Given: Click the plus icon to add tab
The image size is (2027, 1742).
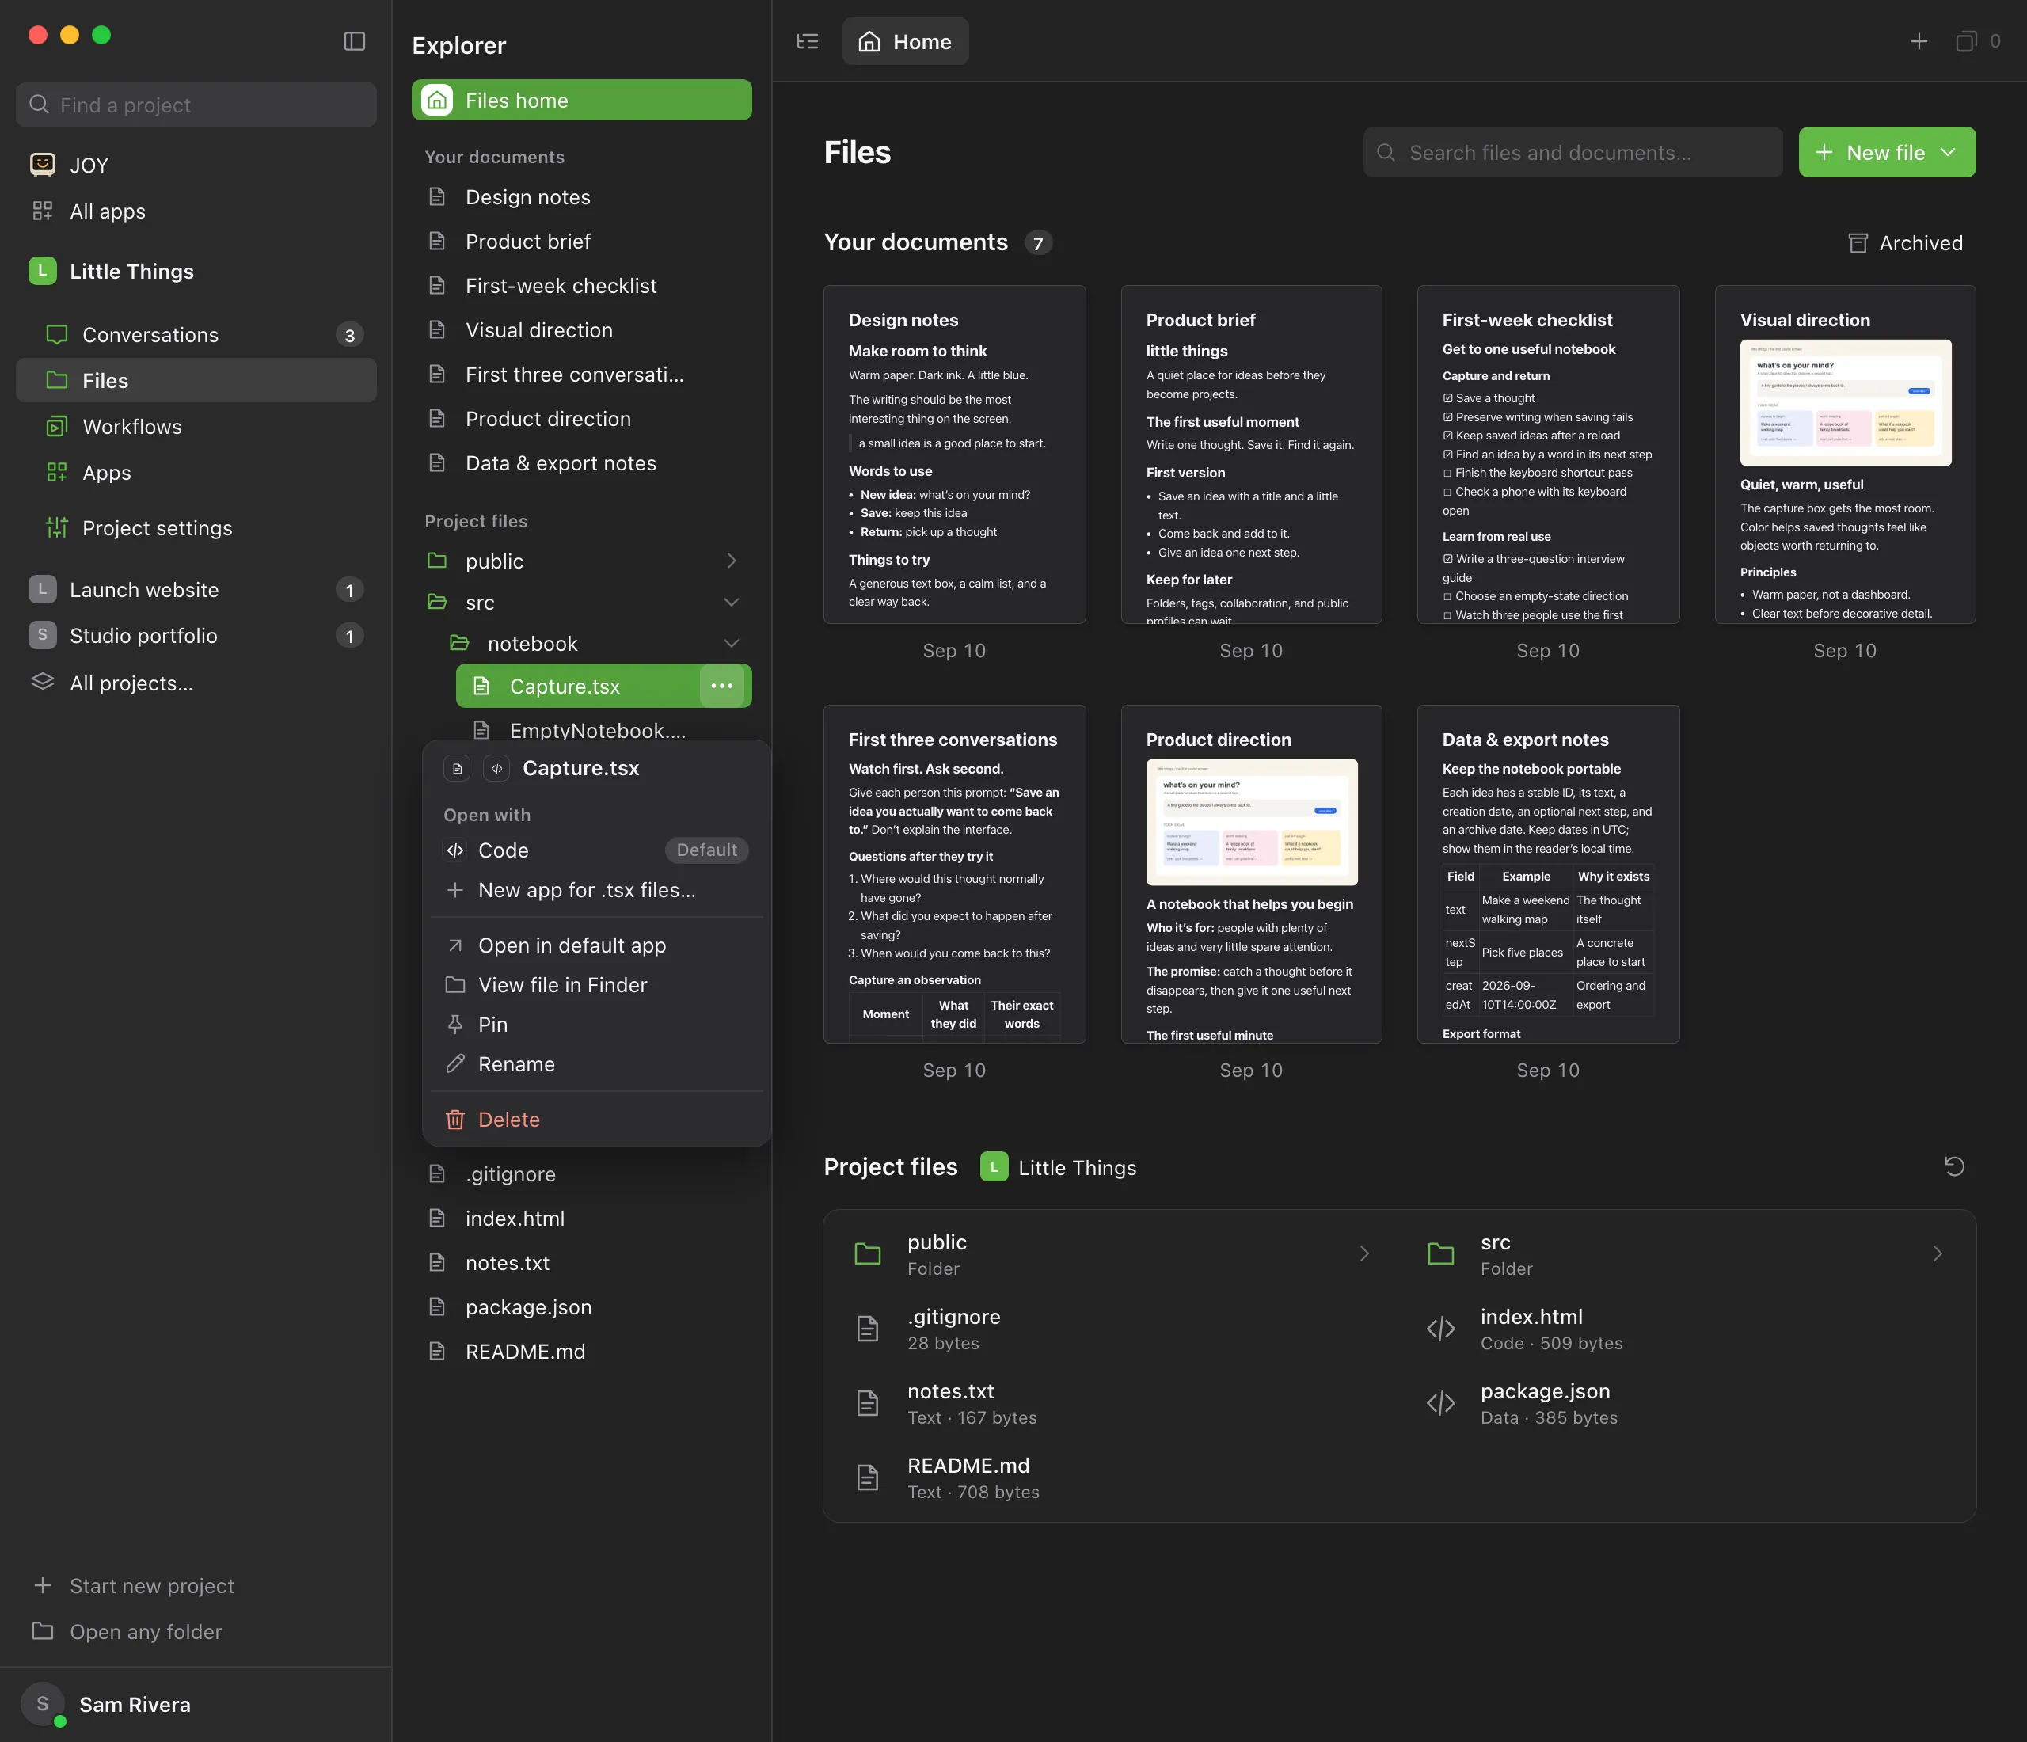Looking at the screenshot, I should (x=1919, y=41).
